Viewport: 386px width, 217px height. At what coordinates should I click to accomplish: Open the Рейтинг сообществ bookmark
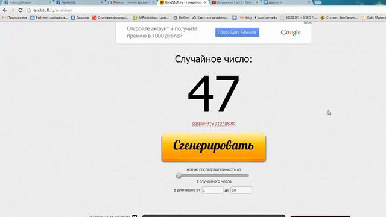pos(49,17)
